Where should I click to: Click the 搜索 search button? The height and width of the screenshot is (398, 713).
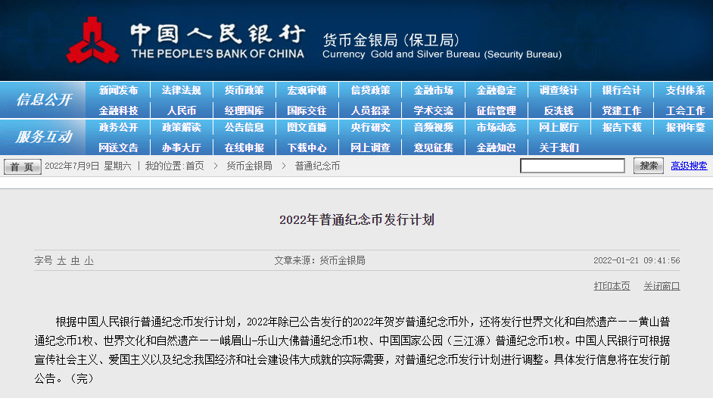649,166
